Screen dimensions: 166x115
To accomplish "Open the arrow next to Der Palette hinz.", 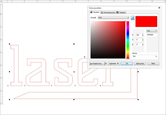I will tap(106, 64).
